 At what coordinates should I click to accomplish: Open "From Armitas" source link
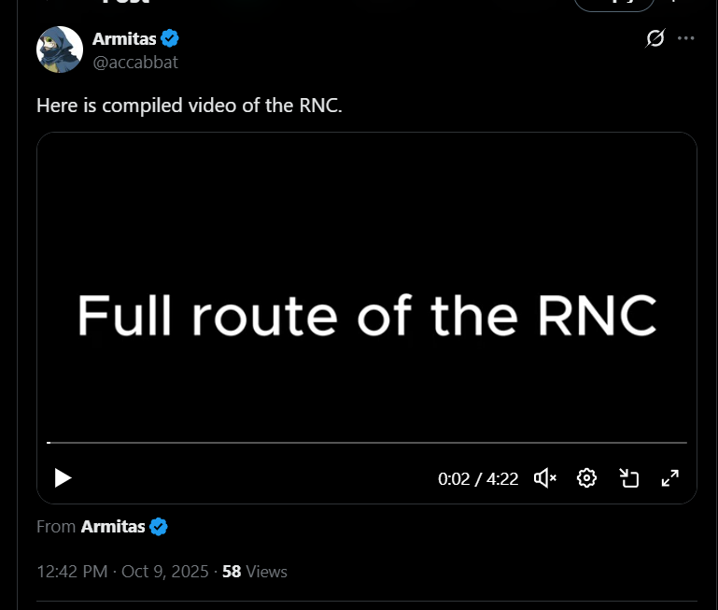[x=112, y=527]
